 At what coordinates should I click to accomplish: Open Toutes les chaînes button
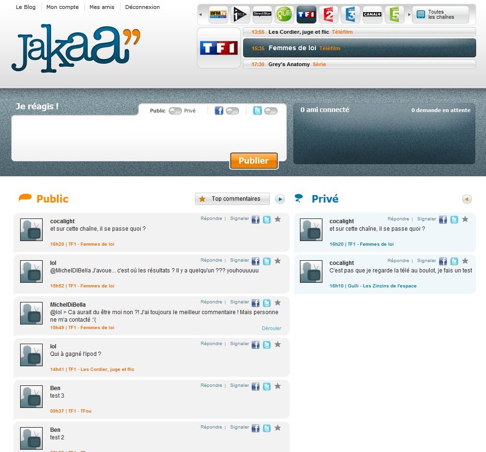point(440,15)
